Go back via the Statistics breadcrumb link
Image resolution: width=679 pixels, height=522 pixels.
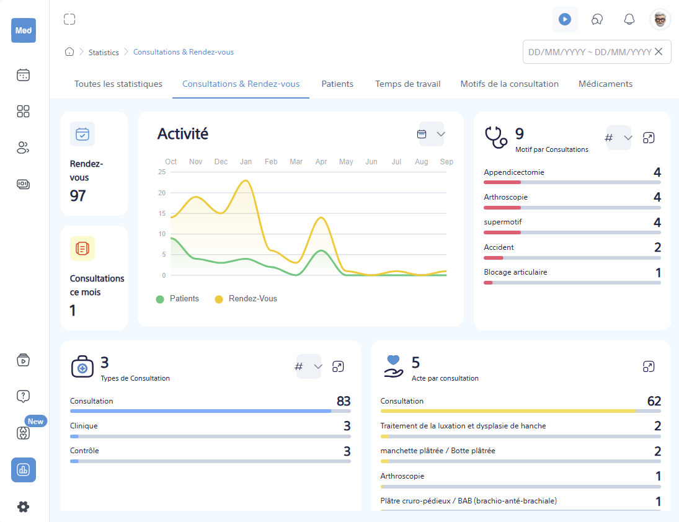104,52
